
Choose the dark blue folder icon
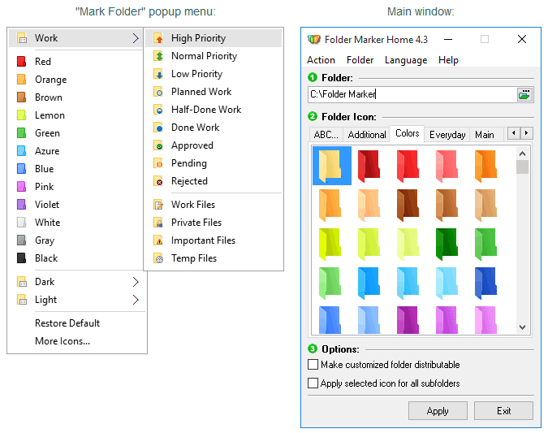pos(486,283)
